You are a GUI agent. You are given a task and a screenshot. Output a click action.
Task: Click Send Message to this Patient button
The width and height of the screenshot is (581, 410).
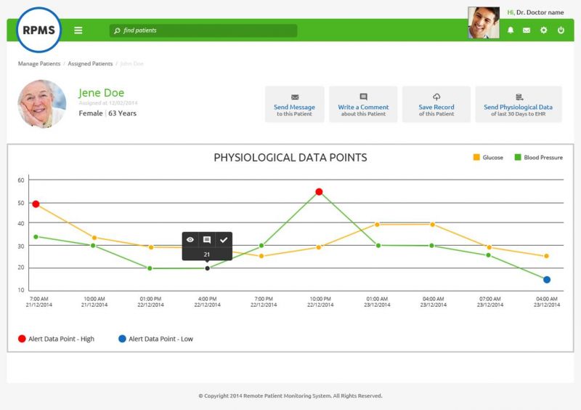point(295,104)
